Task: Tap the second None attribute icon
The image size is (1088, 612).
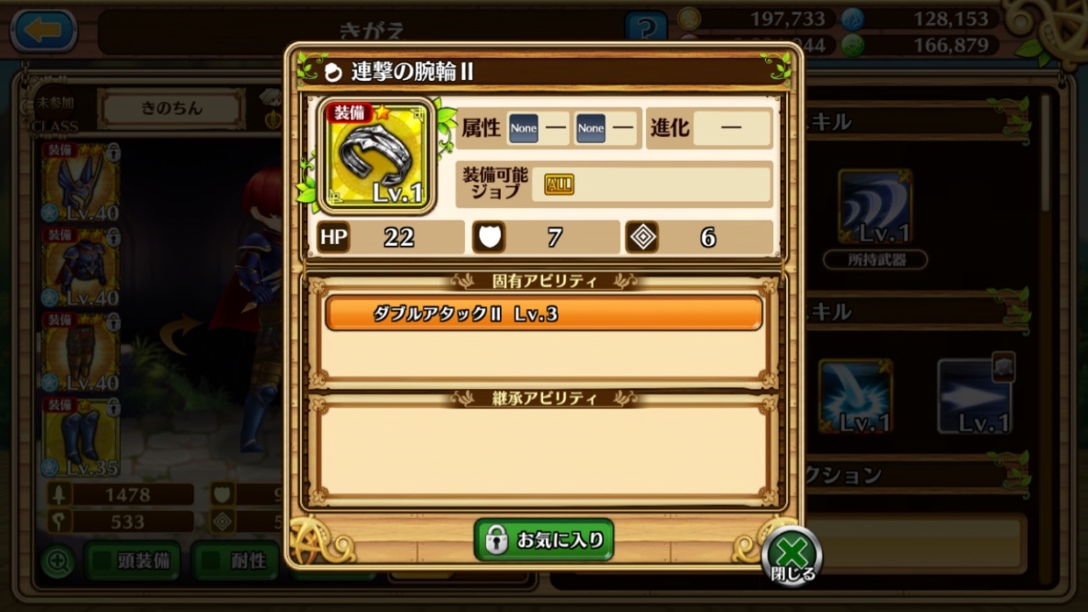Action: [x=591, y=128]
